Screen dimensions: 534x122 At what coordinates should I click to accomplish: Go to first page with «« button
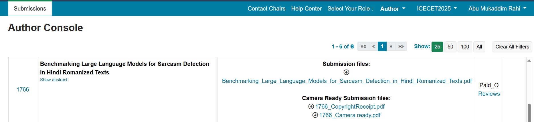[x=363, y=46]
